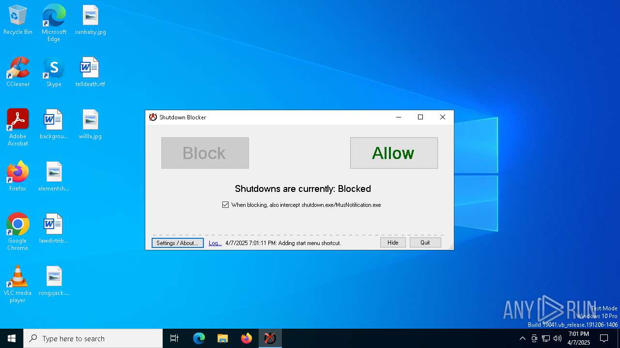
Task: Open Microsoft Edge desktop shortcut
Action: click(x=54, y=23)
